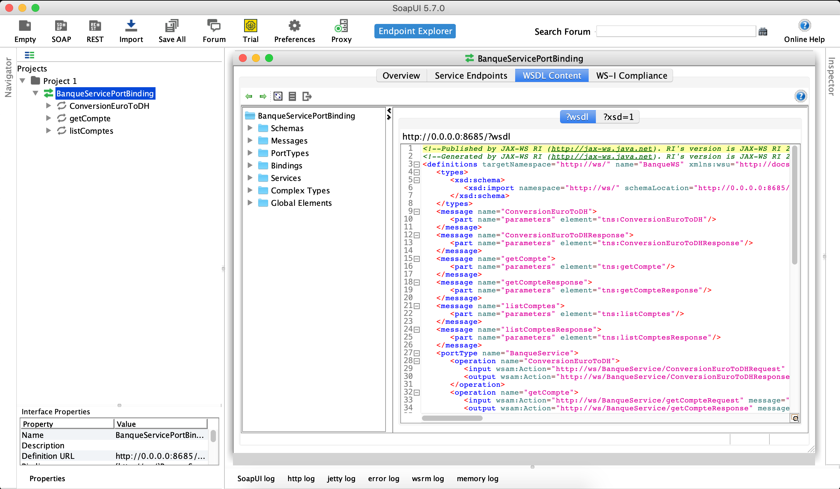
Task: Expand the Schemas folder
Action: tap(250, 128)
